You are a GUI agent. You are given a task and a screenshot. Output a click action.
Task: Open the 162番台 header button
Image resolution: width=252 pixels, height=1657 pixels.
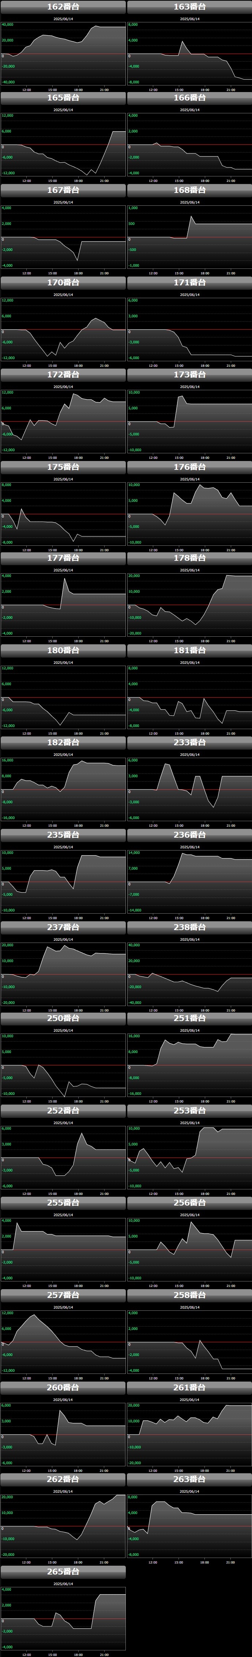(63, 7)
